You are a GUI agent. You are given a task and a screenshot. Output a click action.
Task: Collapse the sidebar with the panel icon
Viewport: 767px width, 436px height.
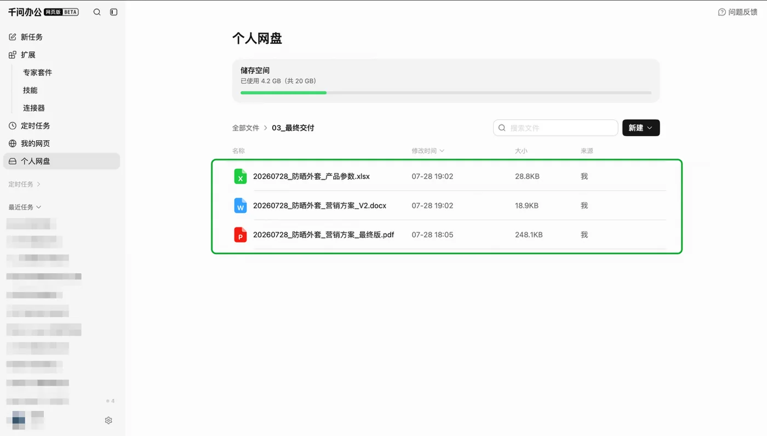[114, 12]
